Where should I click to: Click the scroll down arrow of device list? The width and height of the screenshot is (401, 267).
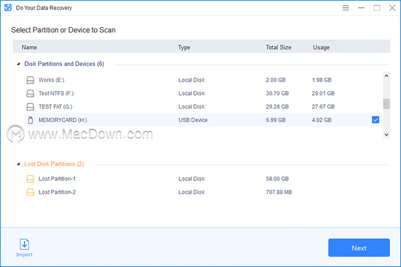point(386,134)
